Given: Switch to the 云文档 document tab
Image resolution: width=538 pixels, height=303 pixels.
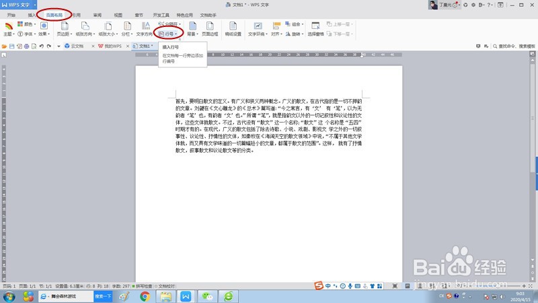Looking at the screenshot, I should pyautogui.click(x=77, y=46).
